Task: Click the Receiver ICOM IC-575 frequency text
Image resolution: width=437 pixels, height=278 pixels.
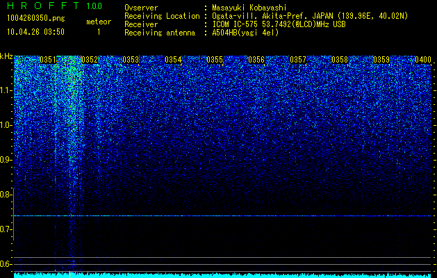Action: pyautogui.click(x=279, y=24)
